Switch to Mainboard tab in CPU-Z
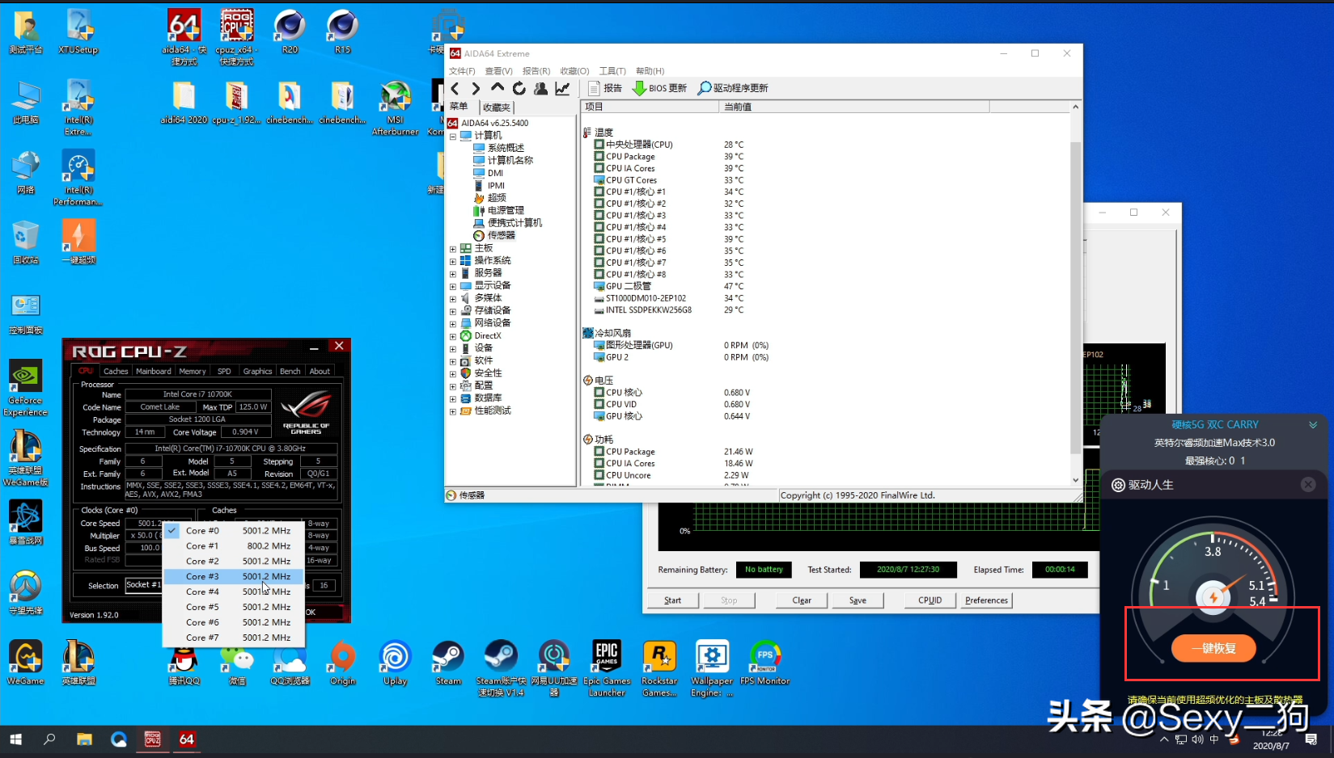Viewport: 1334px width, 758px height. 153,371
